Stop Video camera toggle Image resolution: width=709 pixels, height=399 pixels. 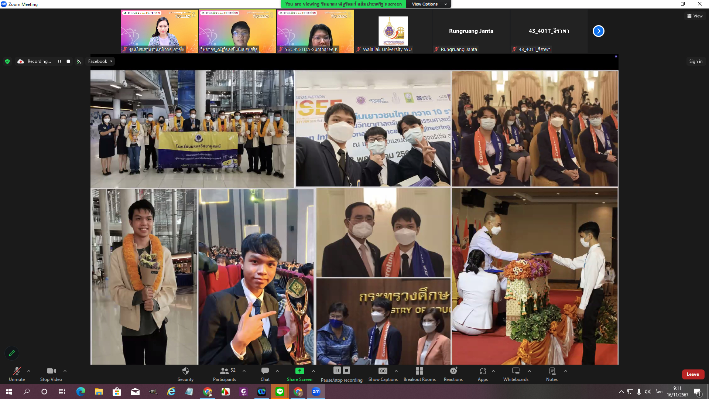pos(51,371)
